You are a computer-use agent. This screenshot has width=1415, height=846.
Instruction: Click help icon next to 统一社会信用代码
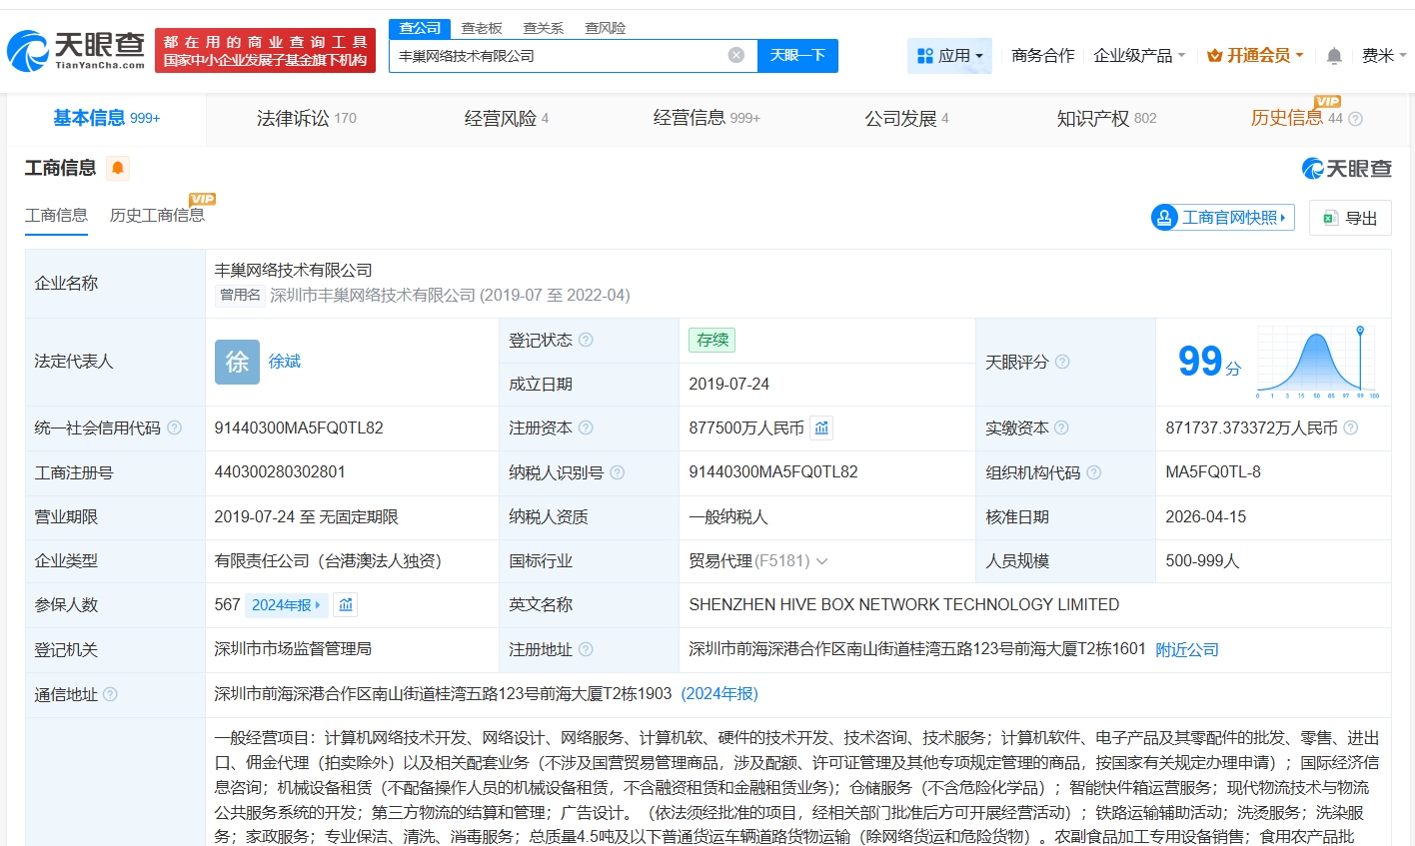coord(175,428)
